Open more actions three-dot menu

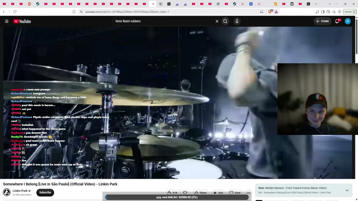pyautogui.click(x=248, y=193)
